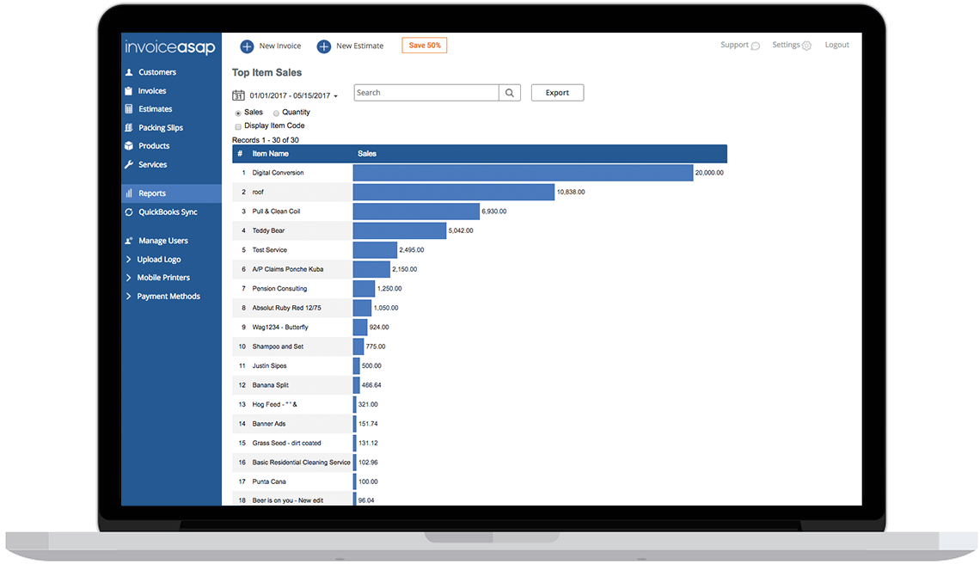Click the Products box icon in sidebar
The image size is (980, 564).
tap(129, 145)
